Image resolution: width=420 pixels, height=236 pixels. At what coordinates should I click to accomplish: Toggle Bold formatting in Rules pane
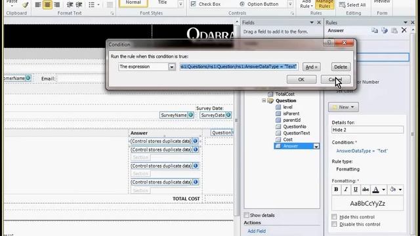tap(336, 189)
